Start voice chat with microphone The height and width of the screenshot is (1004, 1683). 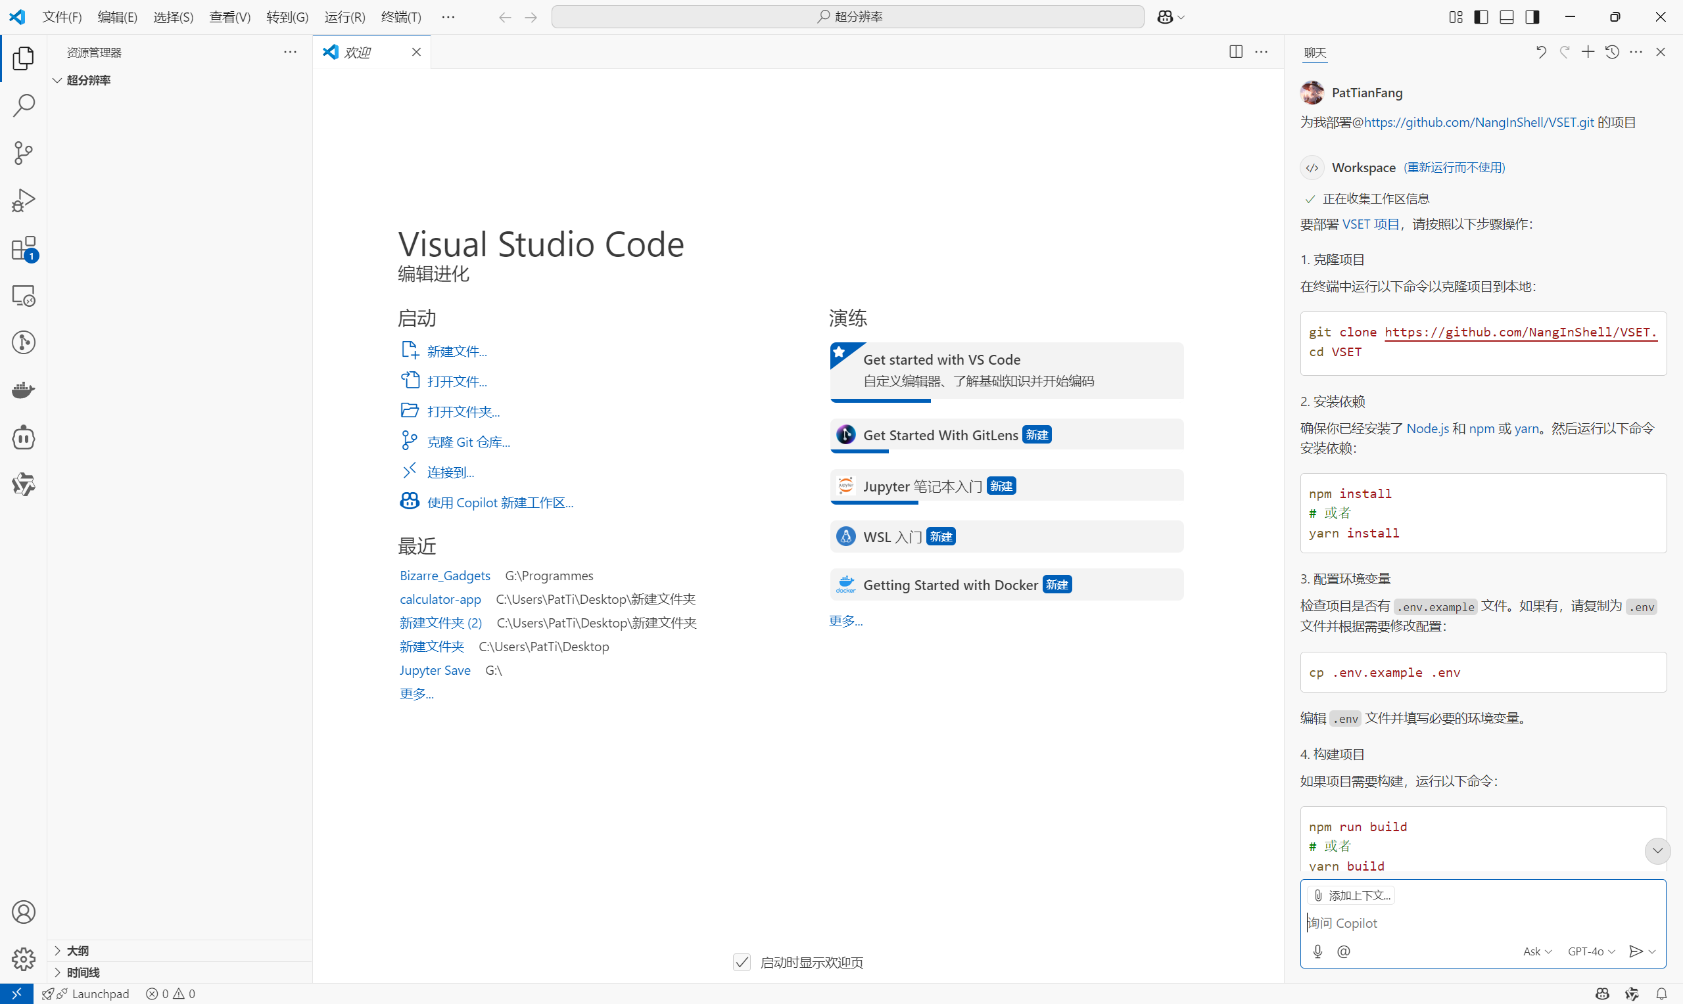pyautogui.click(x=1317, y=951)
